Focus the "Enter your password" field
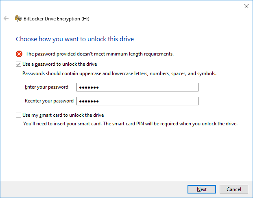Screen dimensions: 253x198 [137, 87]
